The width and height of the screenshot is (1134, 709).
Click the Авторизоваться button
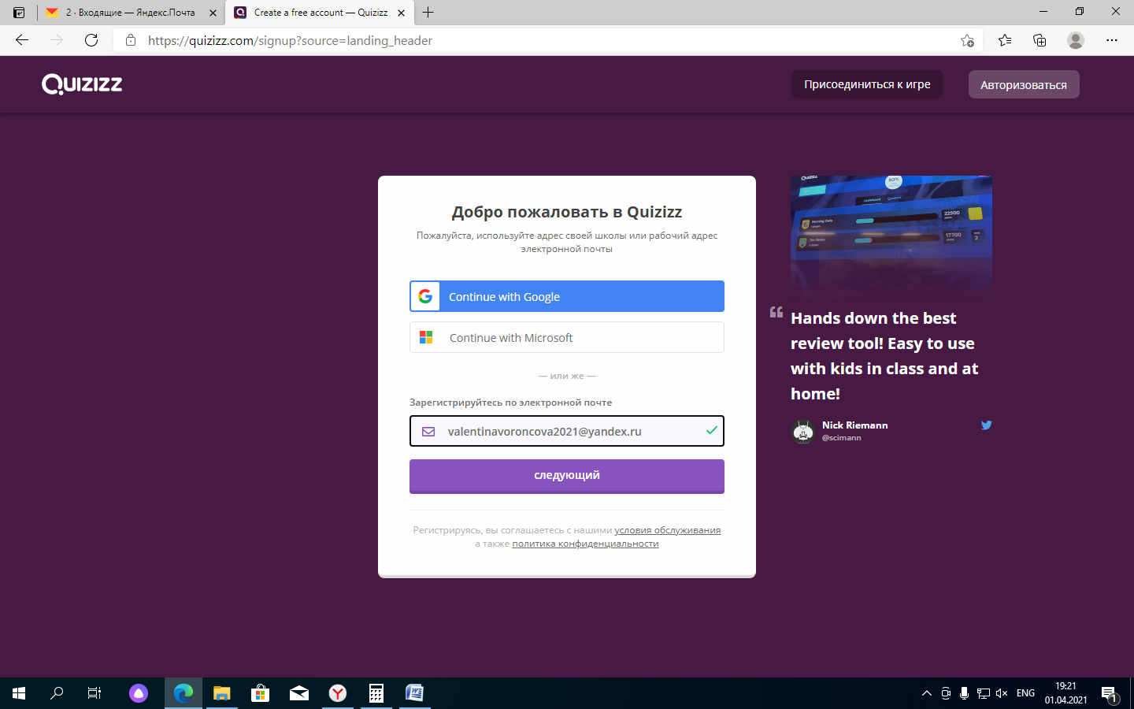click(x=1024, y=84)
